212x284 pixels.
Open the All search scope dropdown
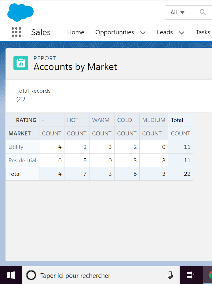[x=177, y=13]
